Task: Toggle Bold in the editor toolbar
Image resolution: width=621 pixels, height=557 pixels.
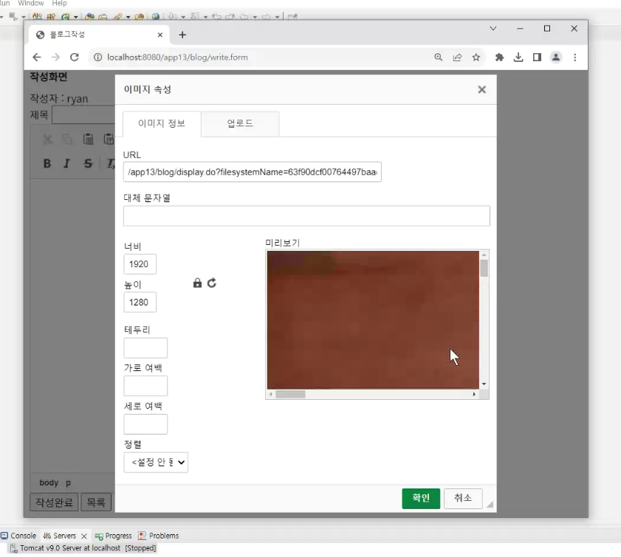Action: (x=47, y=163)
